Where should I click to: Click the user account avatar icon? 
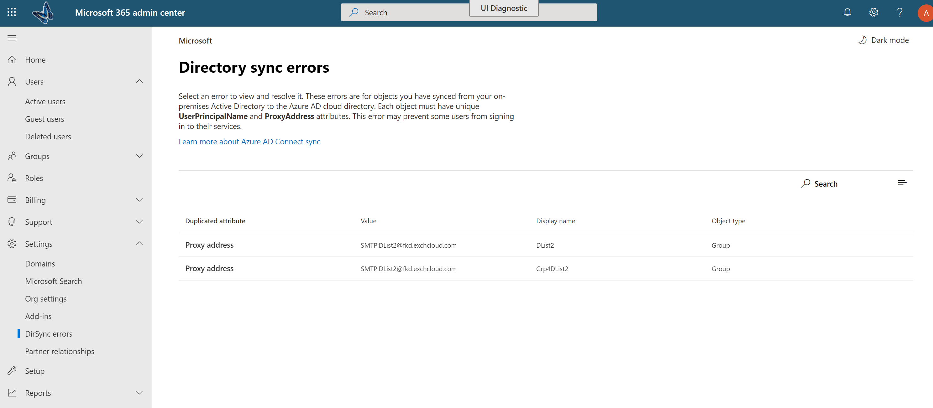coord(924,12)
